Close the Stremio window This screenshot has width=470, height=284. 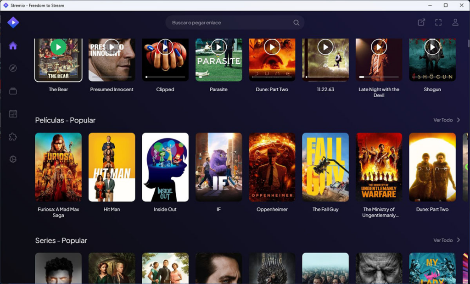462,6
